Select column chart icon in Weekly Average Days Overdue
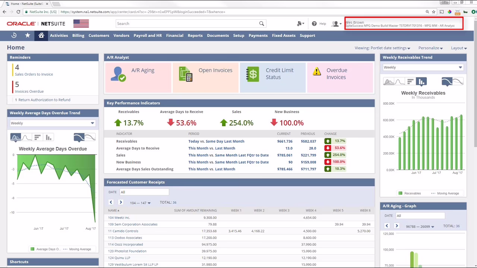 [48, 137]
